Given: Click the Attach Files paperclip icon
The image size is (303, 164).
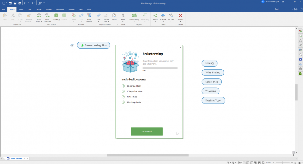Looking at the screenshot, I should tap(106, 15).
